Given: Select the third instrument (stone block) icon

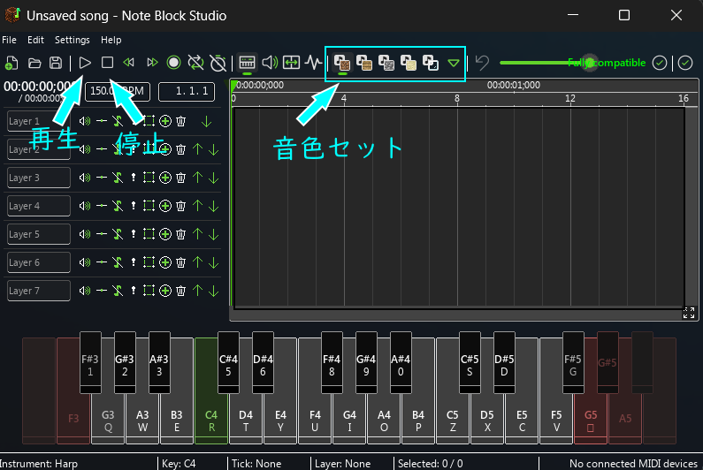Looking at the screenshot, I should [x=386, y=63].
